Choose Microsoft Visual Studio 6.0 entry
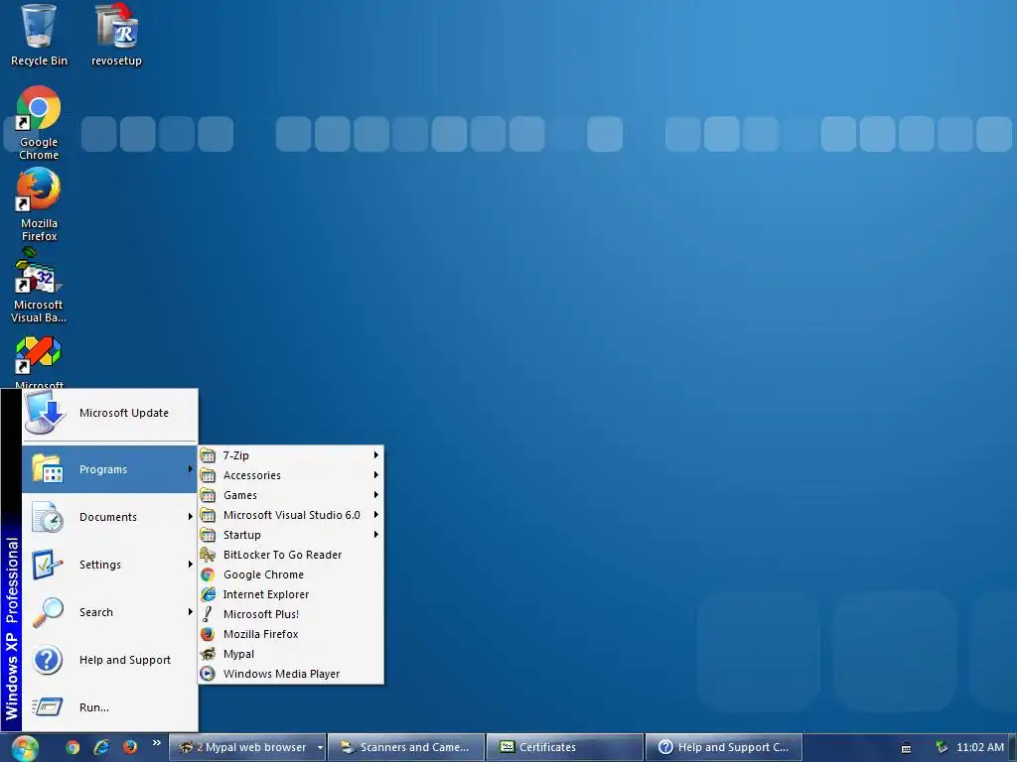Screen dimensions: 1017x762 pyautogui.click(x=291, y=515)
